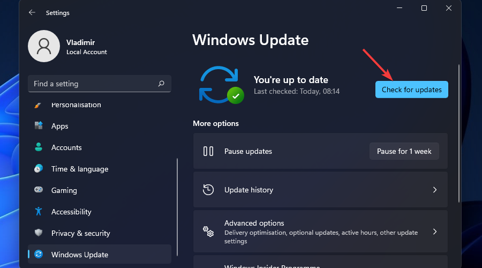The height and width of the screenshot is (268, 482).
Task: Click Pause for 1 week button
Action: 404,151
